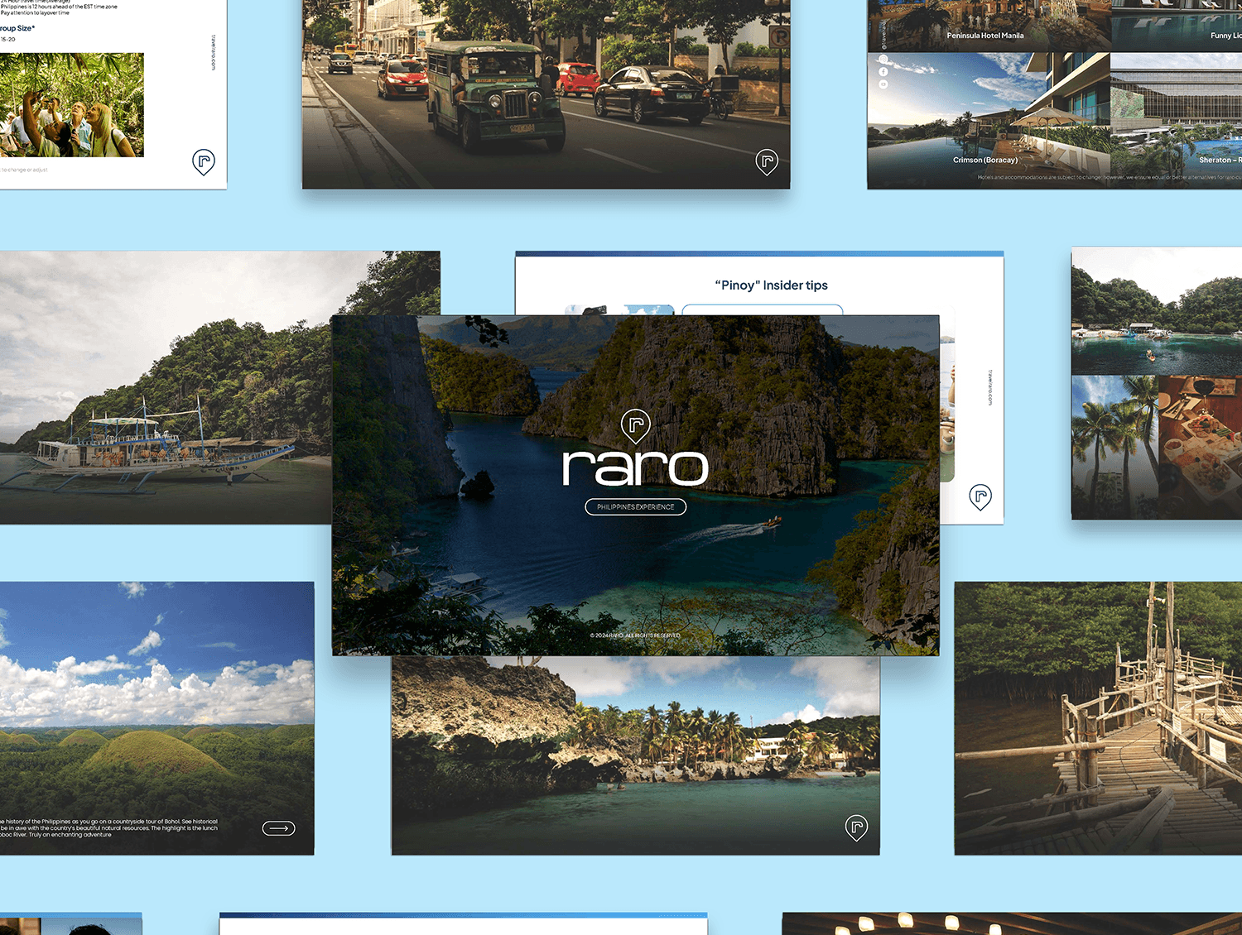Select the lagoon boats photo on right slide
Image resolution: width=1242 pixels, height=935 pixels.
1157,311
